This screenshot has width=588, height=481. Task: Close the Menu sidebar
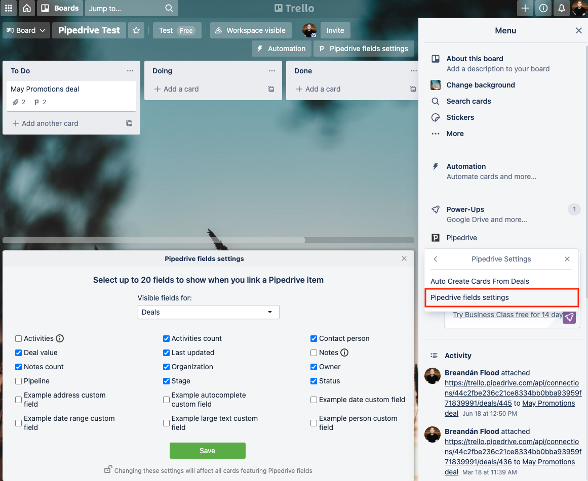(578, 30)
